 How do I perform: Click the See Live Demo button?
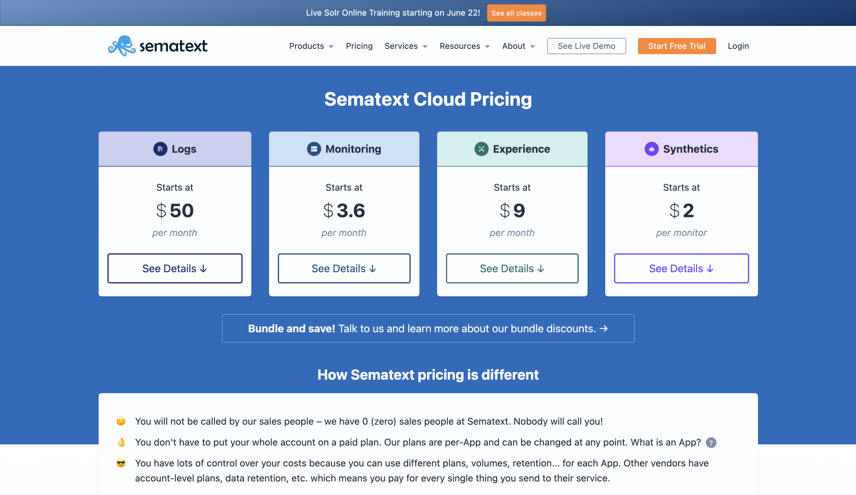tap(586, 45)
